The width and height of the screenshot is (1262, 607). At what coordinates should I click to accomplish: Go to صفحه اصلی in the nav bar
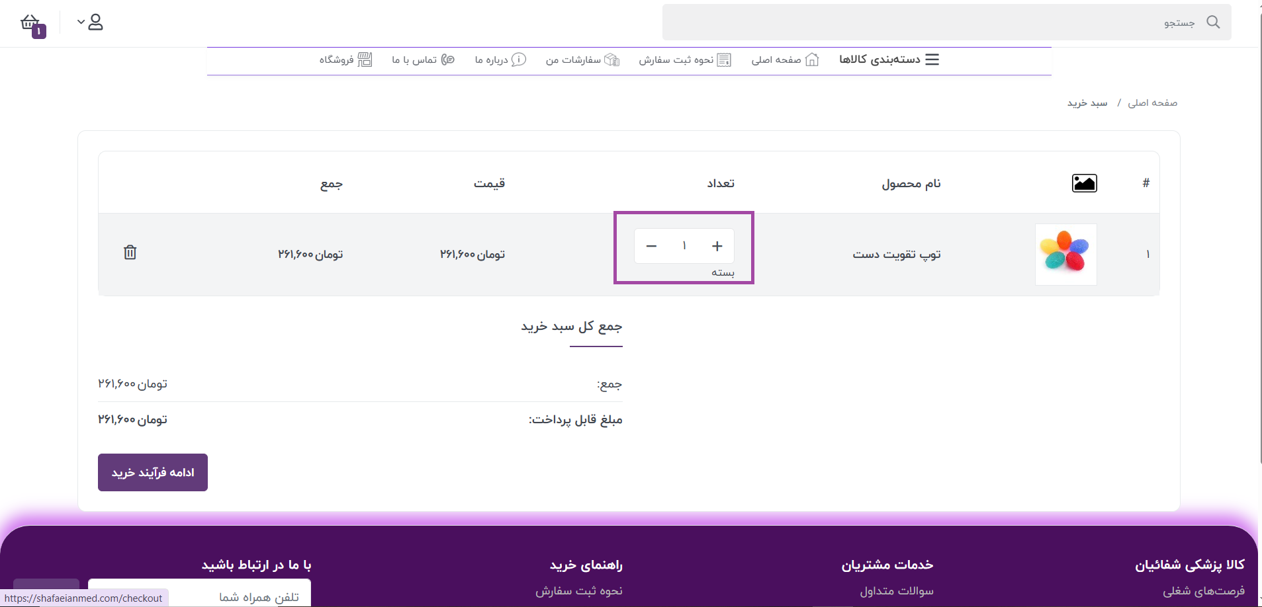[785, 60]
